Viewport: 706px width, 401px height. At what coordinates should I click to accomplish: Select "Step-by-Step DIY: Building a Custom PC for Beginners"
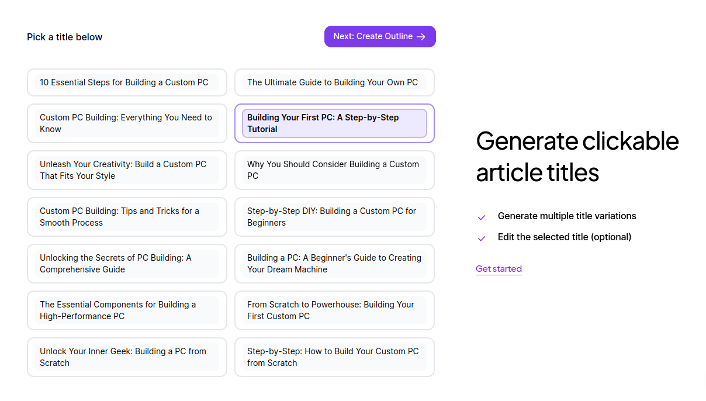point(334,217)
